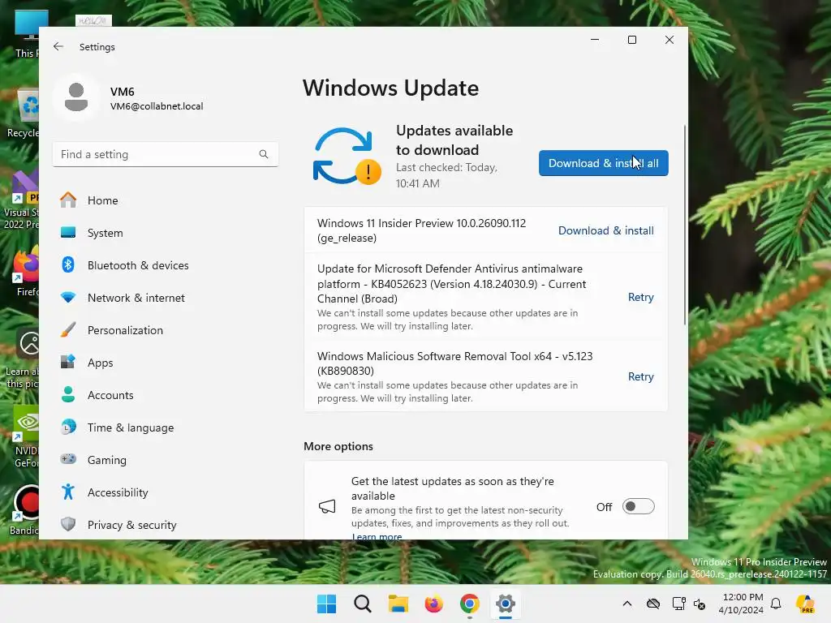Click Download & install all button

[603, 163]
